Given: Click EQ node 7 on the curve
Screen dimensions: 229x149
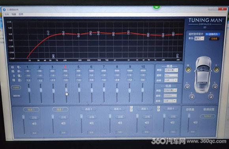Looking at the screenshot, I should 128,32.
